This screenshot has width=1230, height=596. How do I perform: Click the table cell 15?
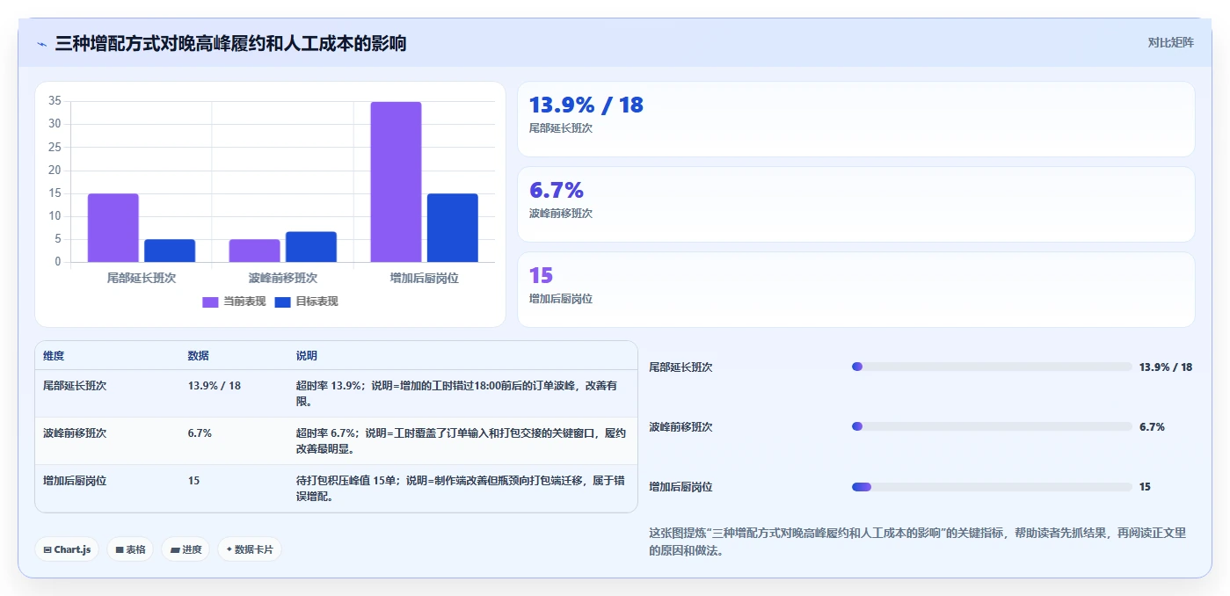[193, 481]
